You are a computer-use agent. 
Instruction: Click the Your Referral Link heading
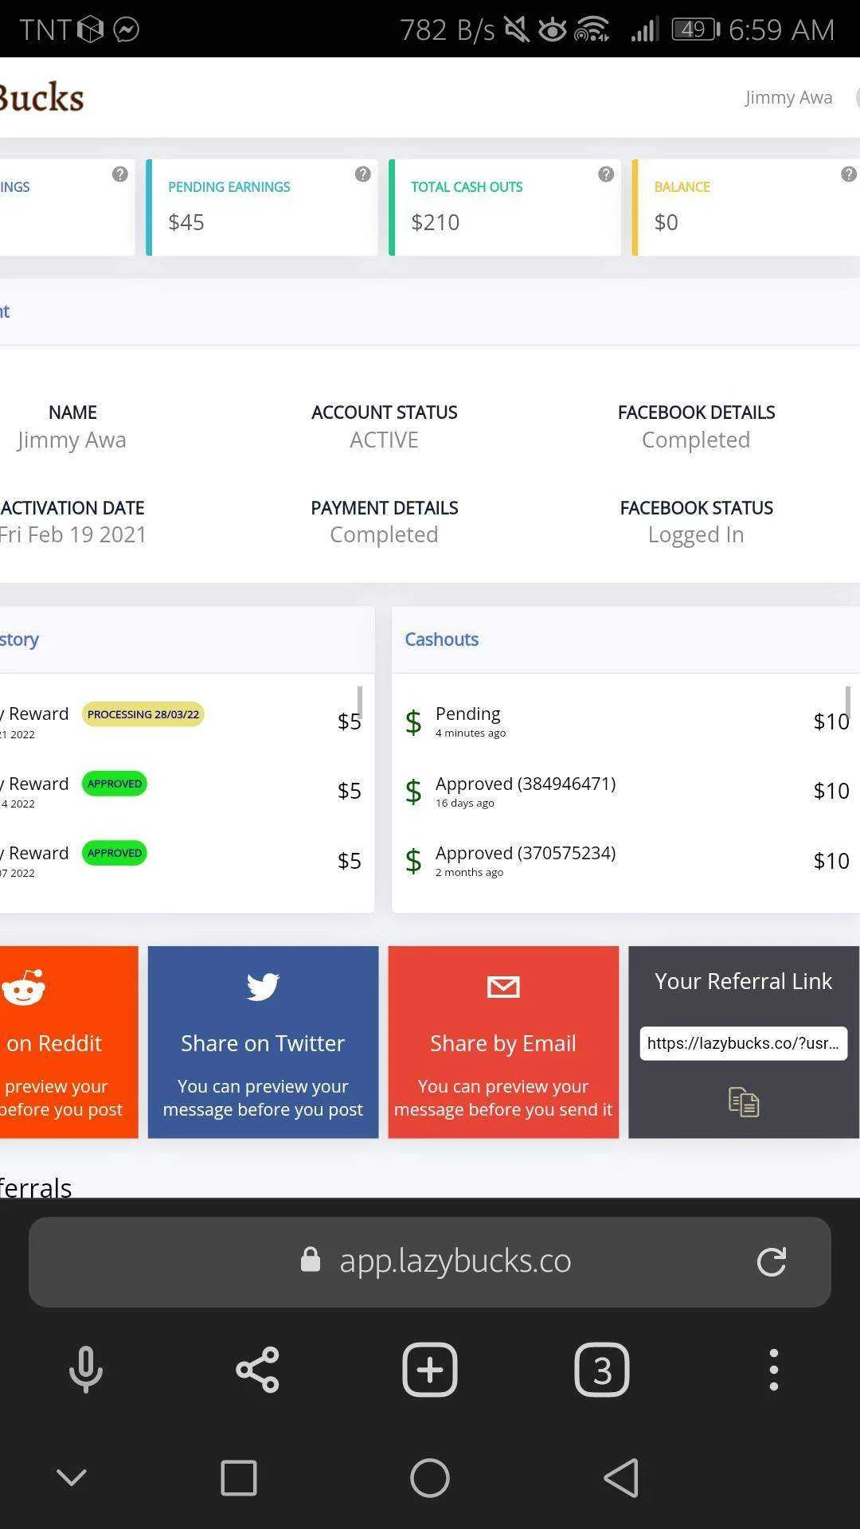[x=744, y=981]
